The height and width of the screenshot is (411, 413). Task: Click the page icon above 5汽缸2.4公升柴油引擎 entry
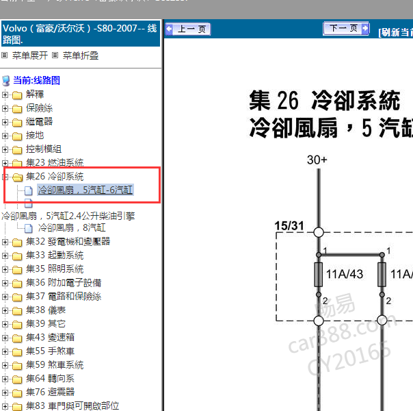pos(29,203)
